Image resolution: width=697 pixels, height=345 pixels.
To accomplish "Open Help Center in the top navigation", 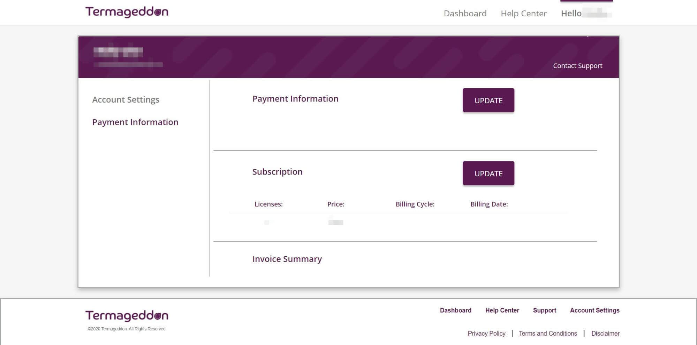I will pos(524,13).
